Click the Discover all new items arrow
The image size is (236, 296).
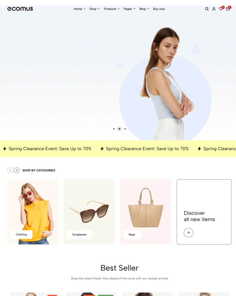point(188,233)
